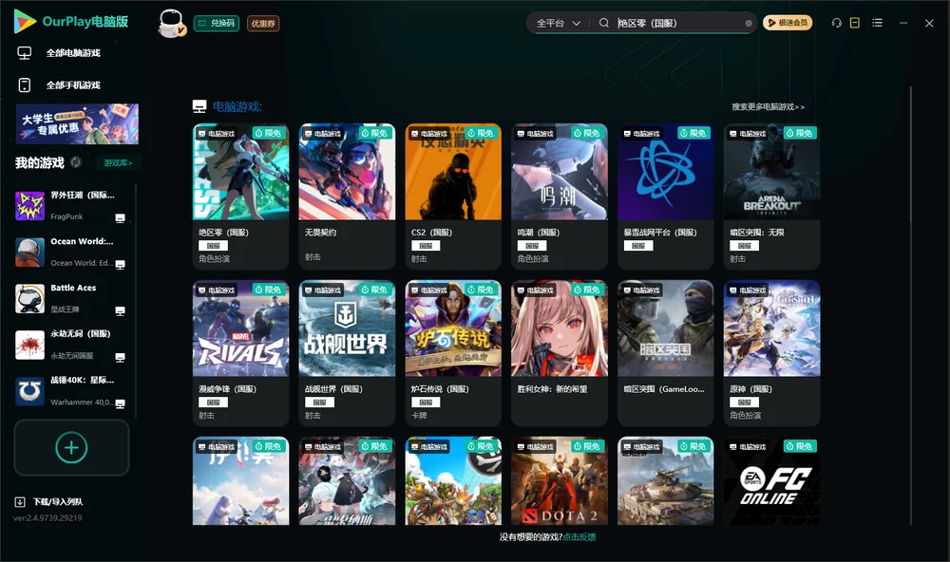Image resolution: width=950 pixels, height=562 pixels.
Task: Refresh the 我的游戏 list
Action: [x=76, y=162]
